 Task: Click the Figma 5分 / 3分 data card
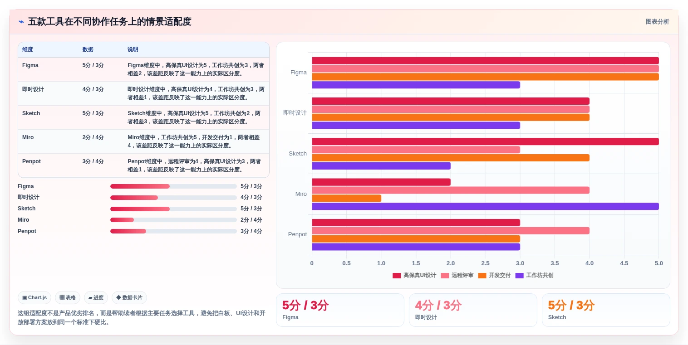click(x=340, y=310)
